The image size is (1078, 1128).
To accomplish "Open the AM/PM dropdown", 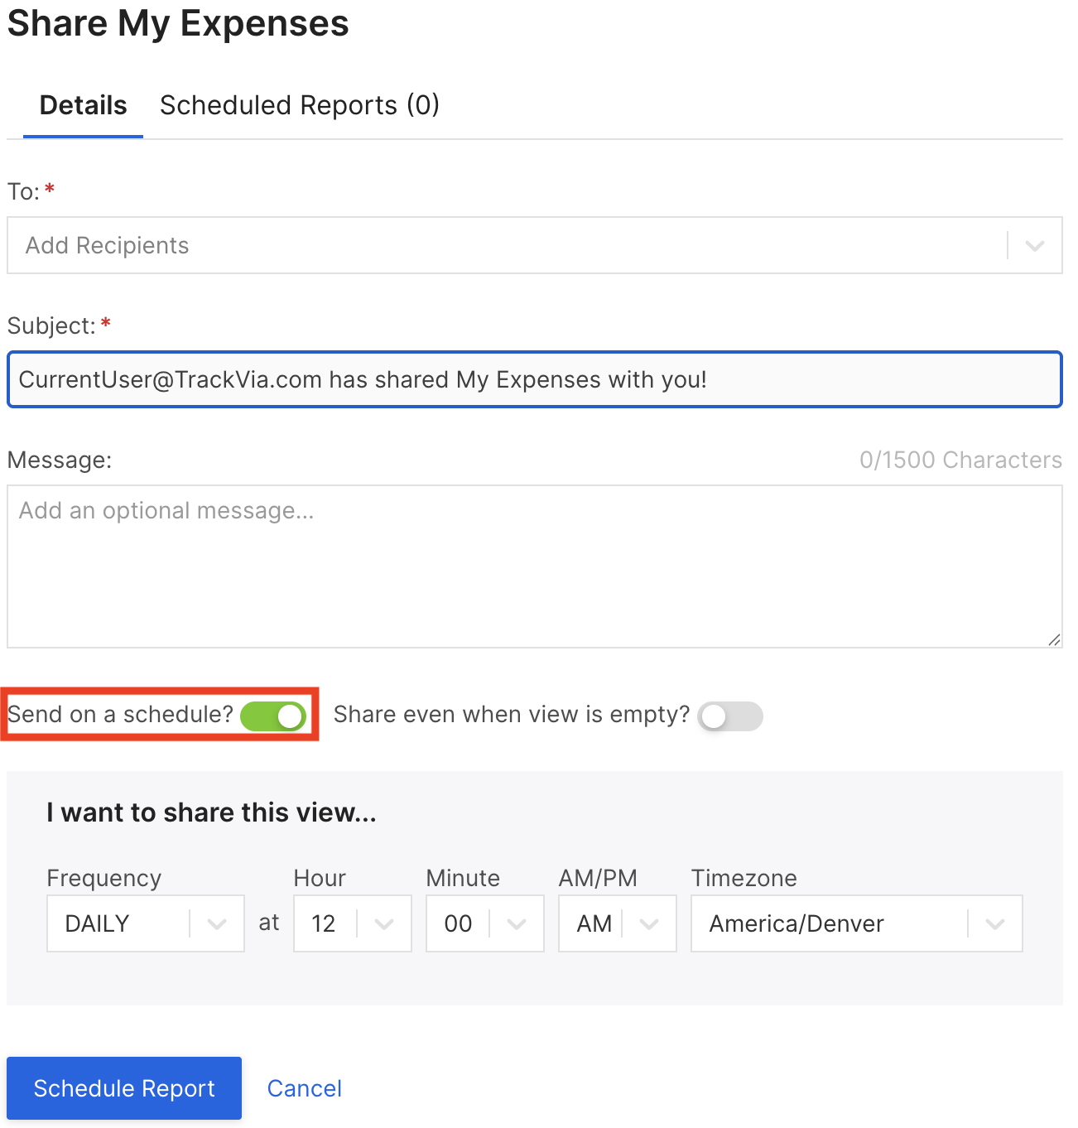I will coord(618,923).
